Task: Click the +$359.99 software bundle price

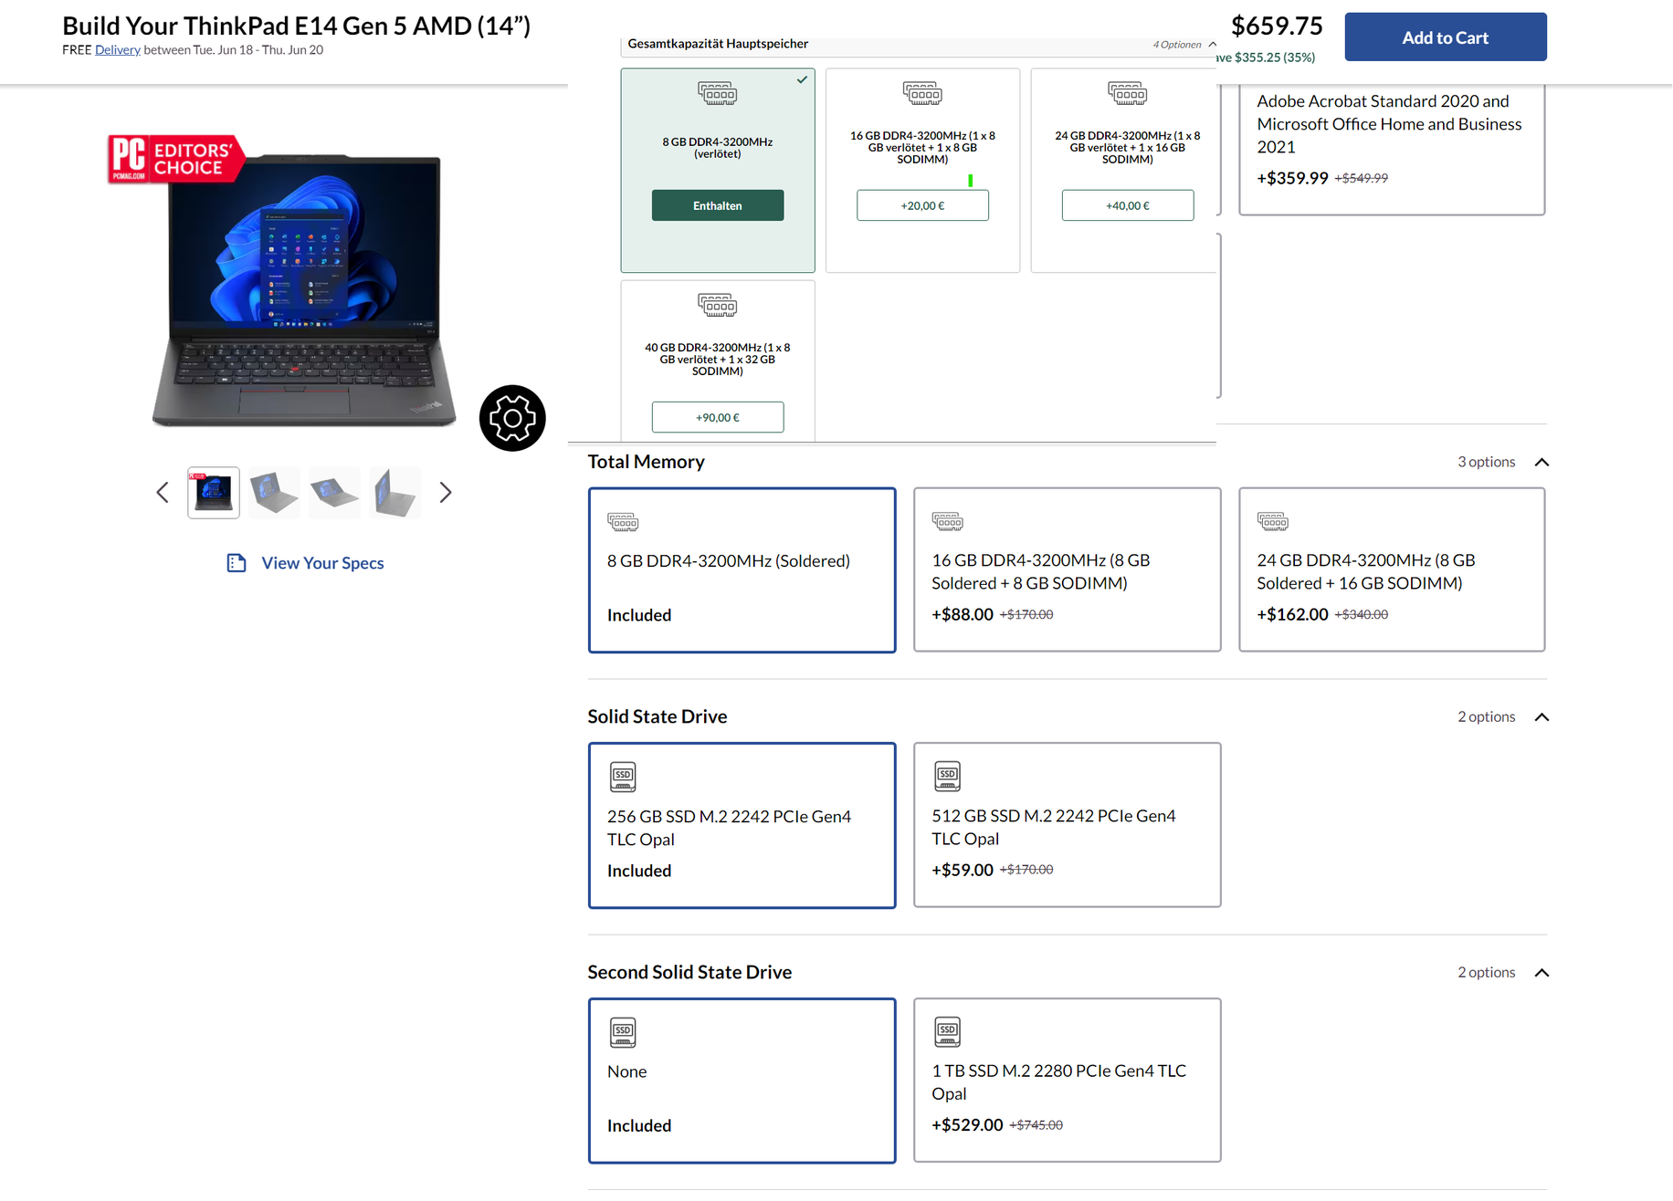Action: tap(1292, 178)
